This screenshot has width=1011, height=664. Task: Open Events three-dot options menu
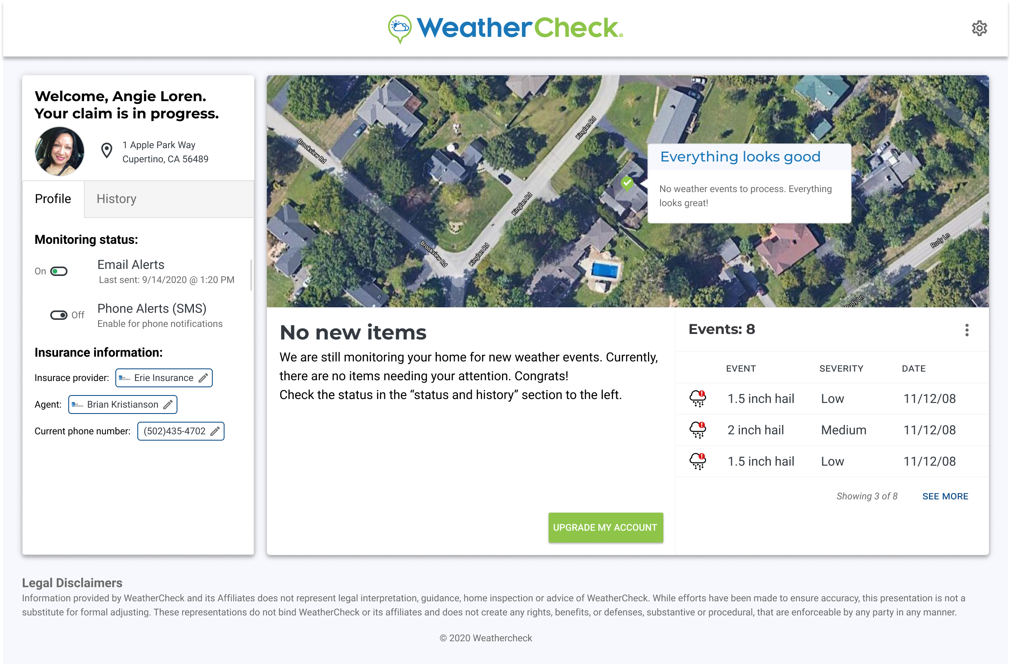point(967,330)
